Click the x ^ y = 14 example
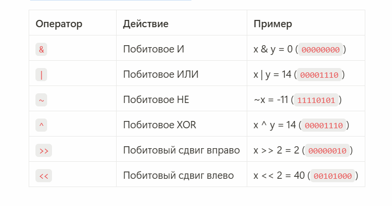 tap(274, 125)
